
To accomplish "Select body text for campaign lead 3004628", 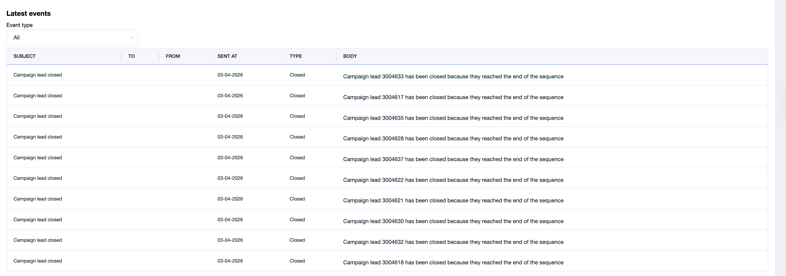I will coord(453,139).
